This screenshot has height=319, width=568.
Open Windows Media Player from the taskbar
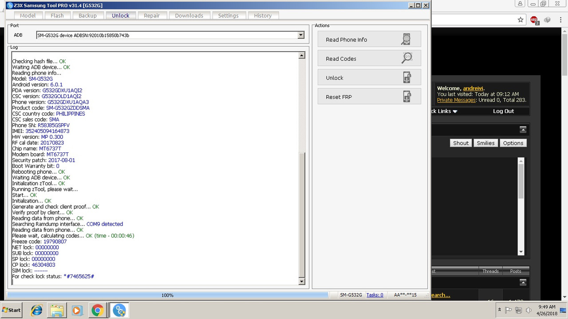[77, 310]
